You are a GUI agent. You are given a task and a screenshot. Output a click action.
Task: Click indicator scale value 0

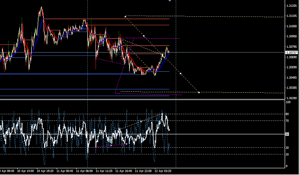coord(287,166)
